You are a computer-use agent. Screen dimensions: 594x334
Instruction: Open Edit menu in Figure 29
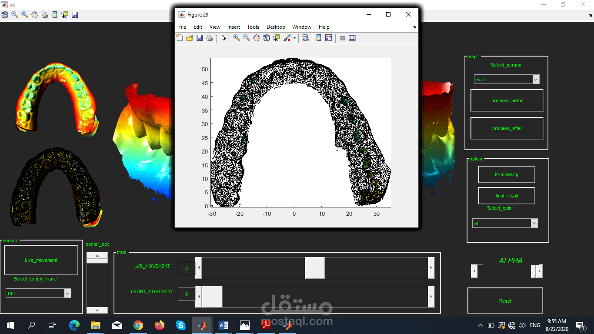point(198,27)
